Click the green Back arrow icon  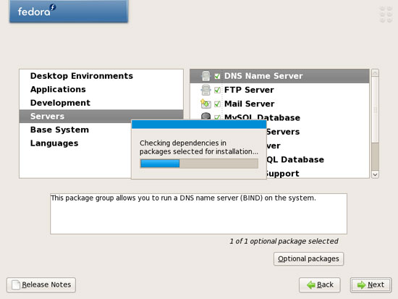[311, 285]
